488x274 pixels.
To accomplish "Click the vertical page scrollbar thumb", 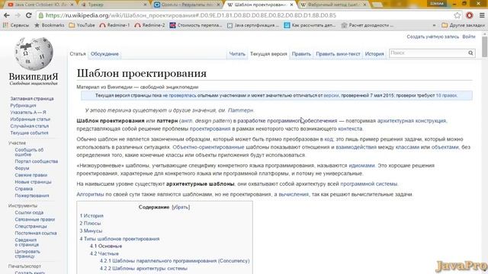I will 485,46.
